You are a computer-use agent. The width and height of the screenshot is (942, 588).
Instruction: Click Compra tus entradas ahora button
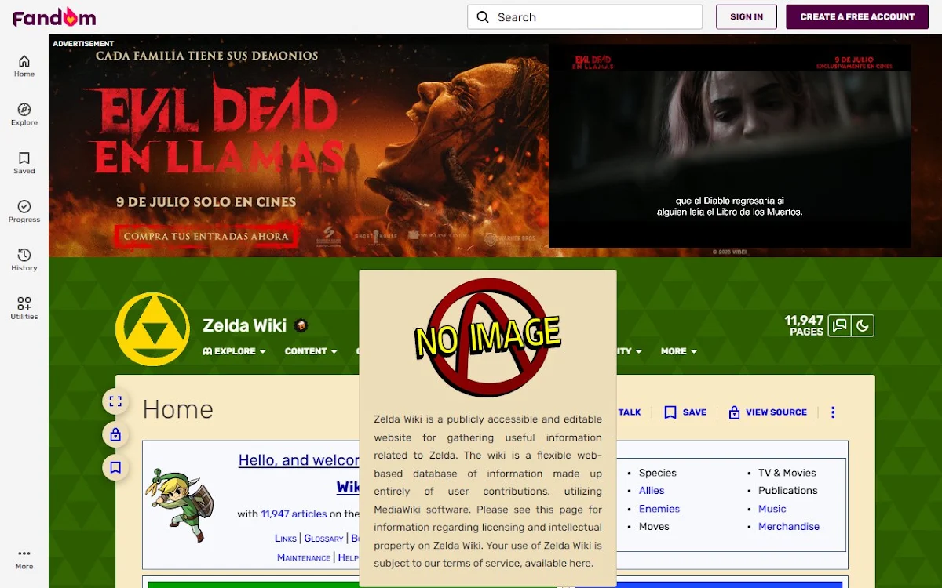tap(206, 236)
